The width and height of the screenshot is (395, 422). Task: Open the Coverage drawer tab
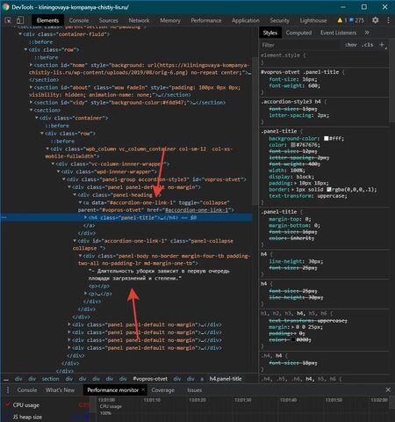point(162,389)
